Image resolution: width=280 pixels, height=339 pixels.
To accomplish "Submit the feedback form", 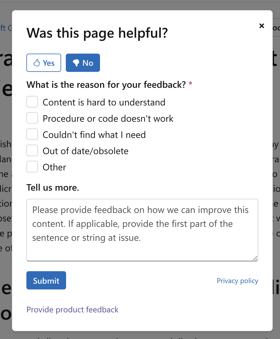I will [x=46, y=280].
